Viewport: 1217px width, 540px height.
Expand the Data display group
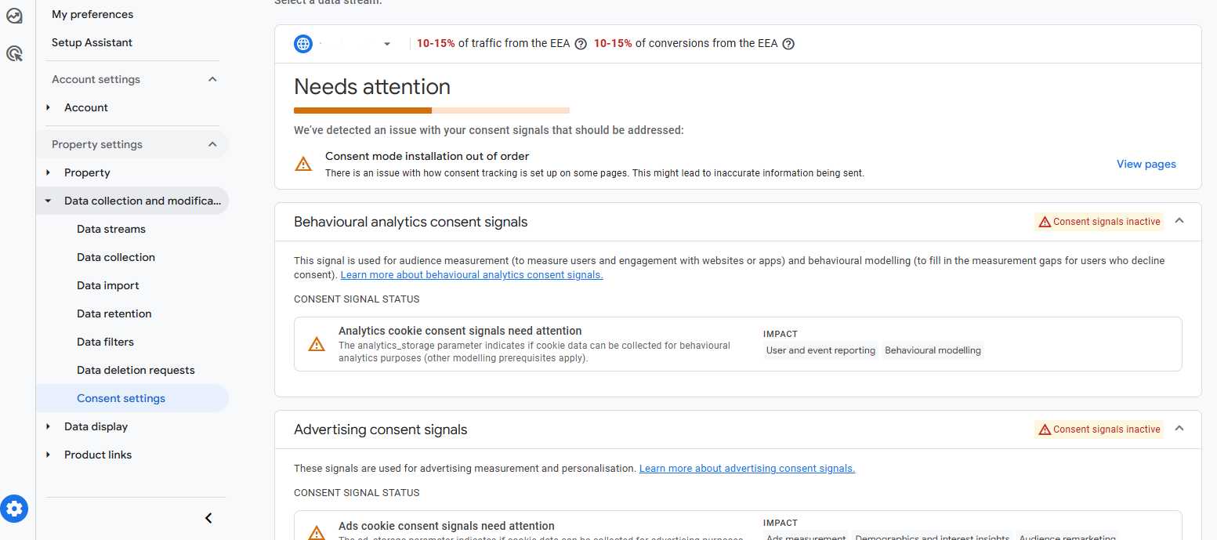pos(49,426)
